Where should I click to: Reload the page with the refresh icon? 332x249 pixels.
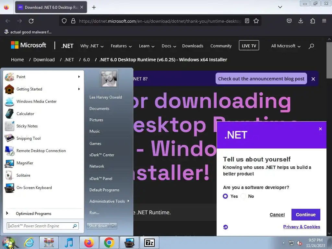click(31, 21)
